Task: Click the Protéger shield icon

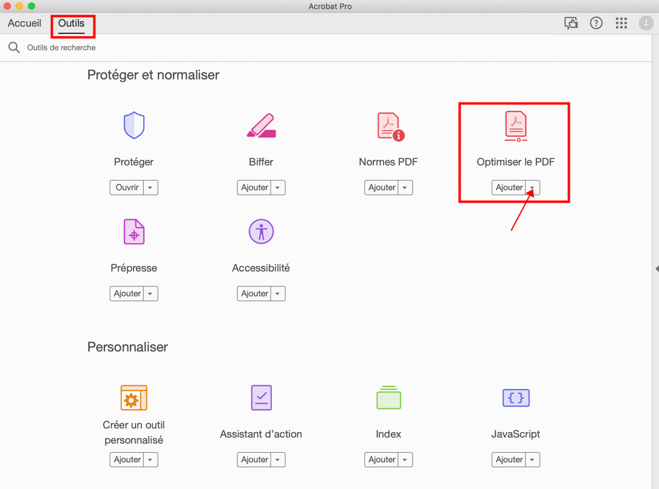Action: coord(134,125)
